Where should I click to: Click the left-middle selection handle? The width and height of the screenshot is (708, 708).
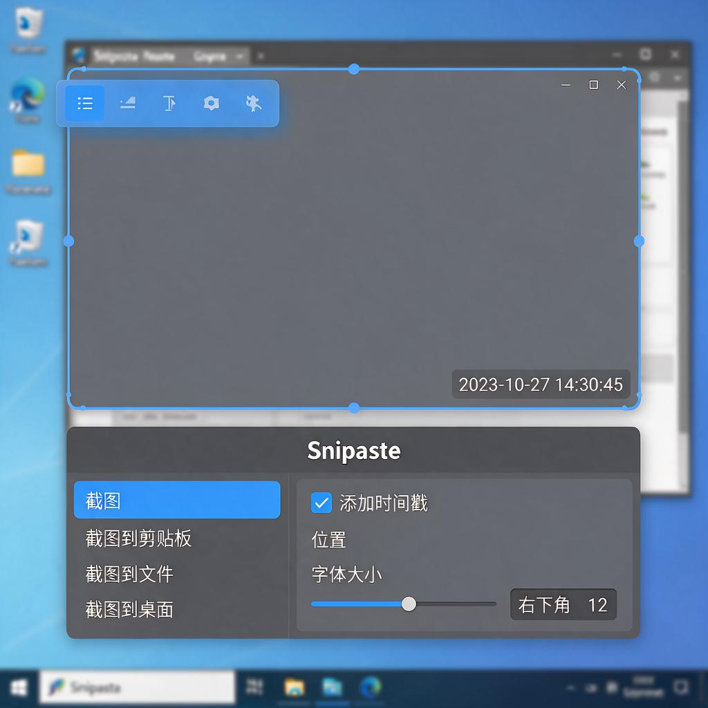click(68, 241)
